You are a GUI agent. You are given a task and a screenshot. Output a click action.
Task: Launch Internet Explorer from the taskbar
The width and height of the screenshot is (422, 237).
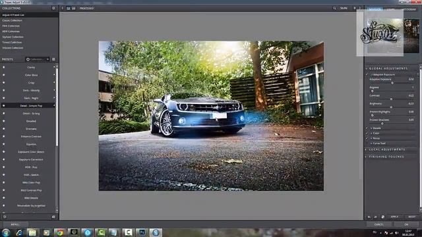[19, 232]
